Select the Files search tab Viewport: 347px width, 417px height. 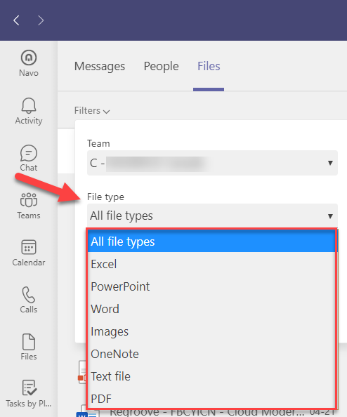209,66
